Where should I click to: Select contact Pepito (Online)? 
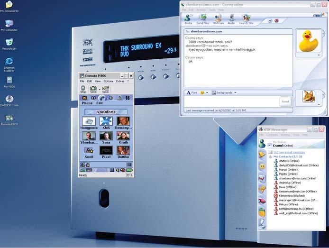pyautogui.click(x=288, y=174)
